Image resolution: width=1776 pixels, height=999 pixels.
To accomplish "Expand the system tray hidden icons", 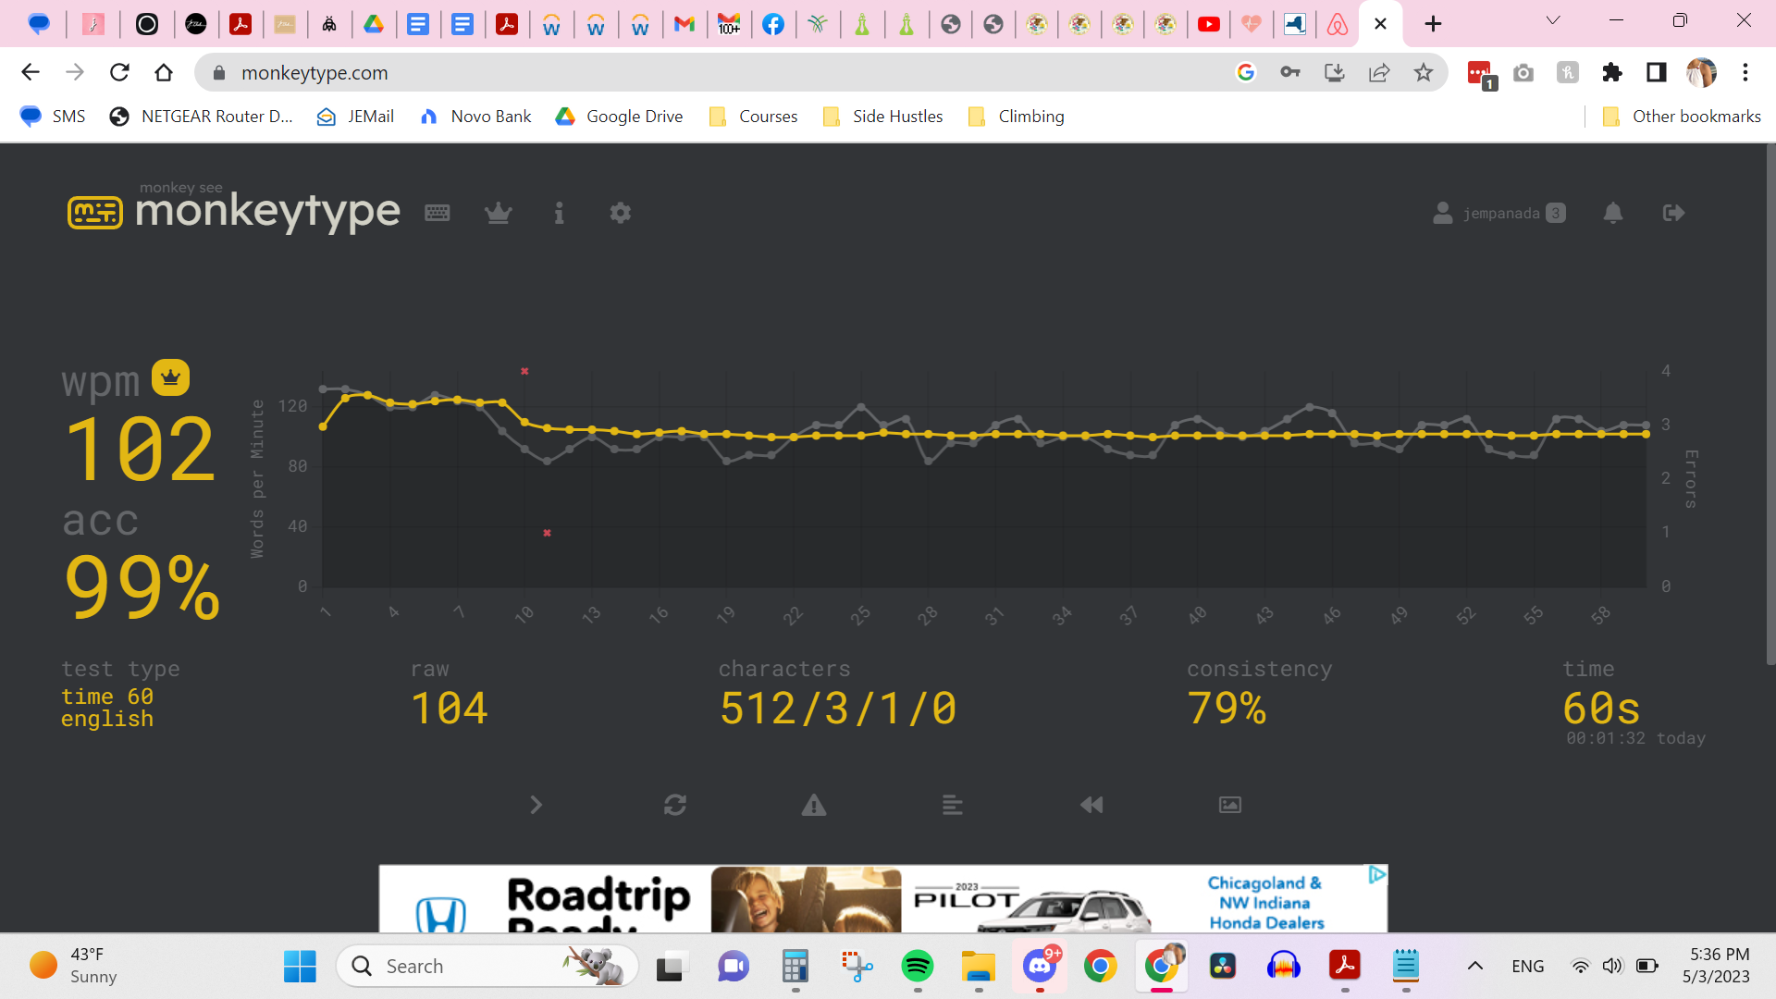I will pyautogui.click(x=1475, y=966).
